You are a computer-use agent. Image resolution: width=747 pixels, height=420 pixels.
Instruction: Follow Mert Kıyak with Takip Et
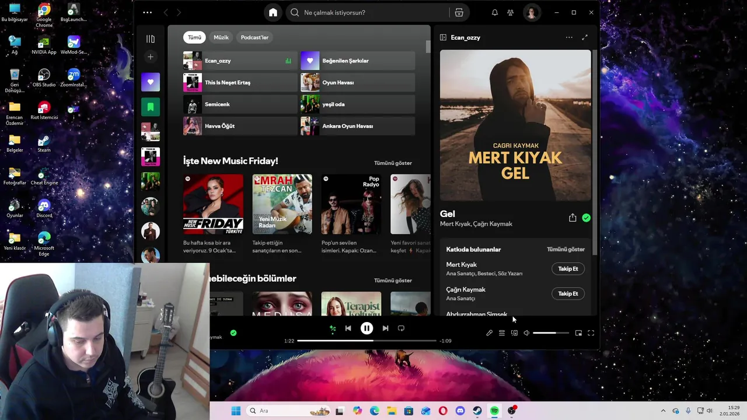pyautogui.click(x=568, y=269)
